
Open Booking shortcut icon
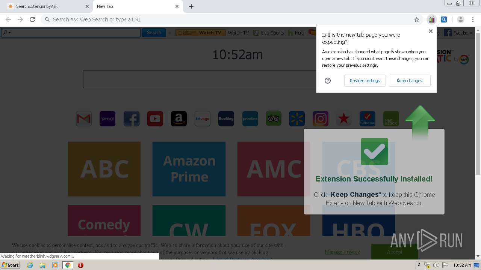tap(226, 119)
